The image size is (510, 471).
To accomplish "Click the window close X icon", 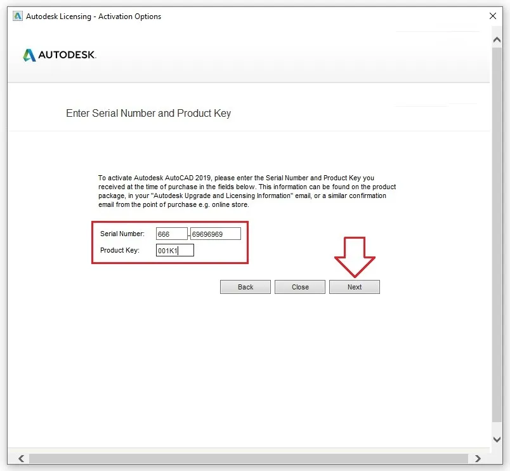I will (x=493, y=16).
